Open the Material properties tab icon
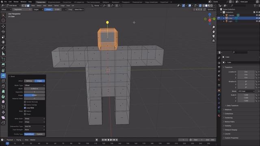This screenshot has width=260, height=146. pyautogui.click(x=219, y=116)
